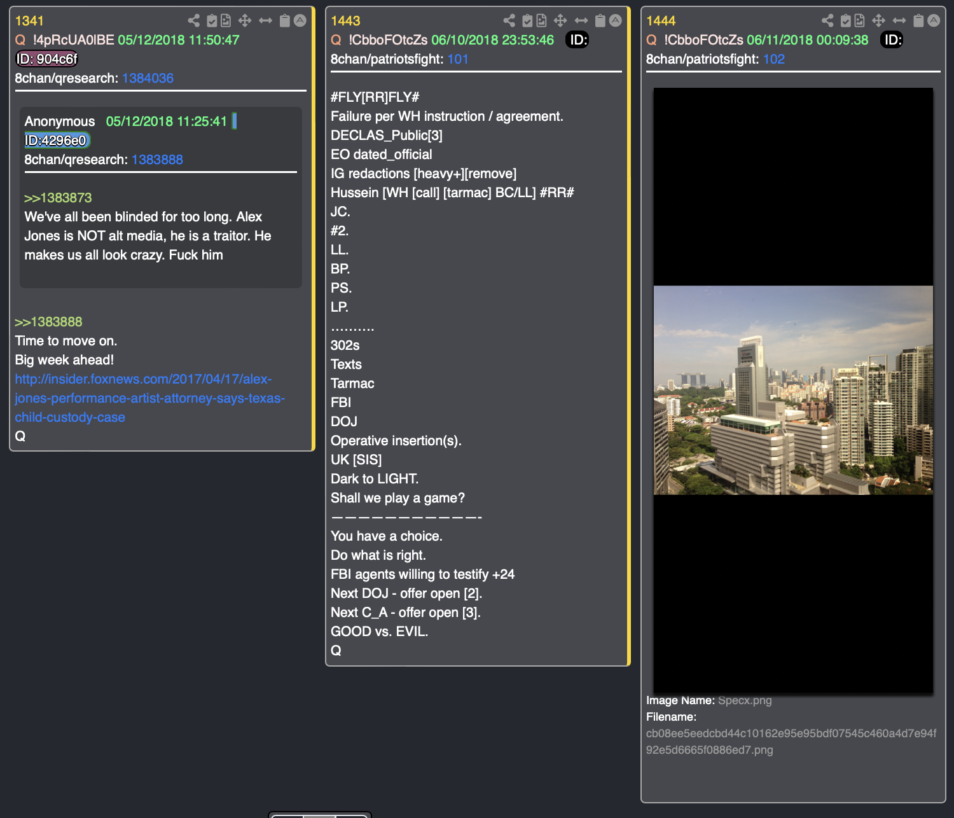Click the line 'Shall we play a game?'
Viewport: 954px width, 818px height.
coord(397,498)
